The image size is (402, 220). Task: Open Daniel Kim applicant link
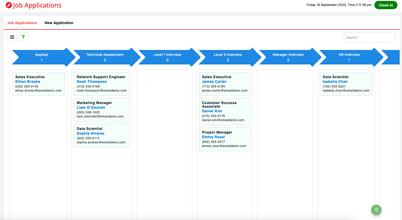[x=212, y=111]
